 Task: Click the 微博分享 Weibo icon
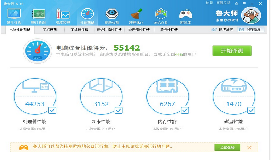(214, 30)
